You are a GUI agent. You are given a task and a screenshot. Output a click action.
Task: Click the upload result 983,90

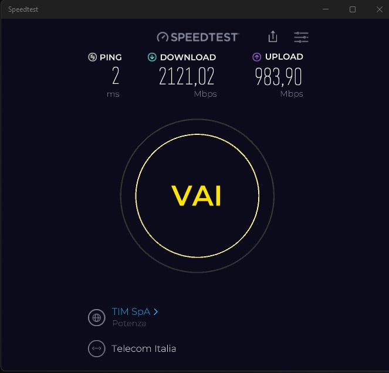pos(278,77)
